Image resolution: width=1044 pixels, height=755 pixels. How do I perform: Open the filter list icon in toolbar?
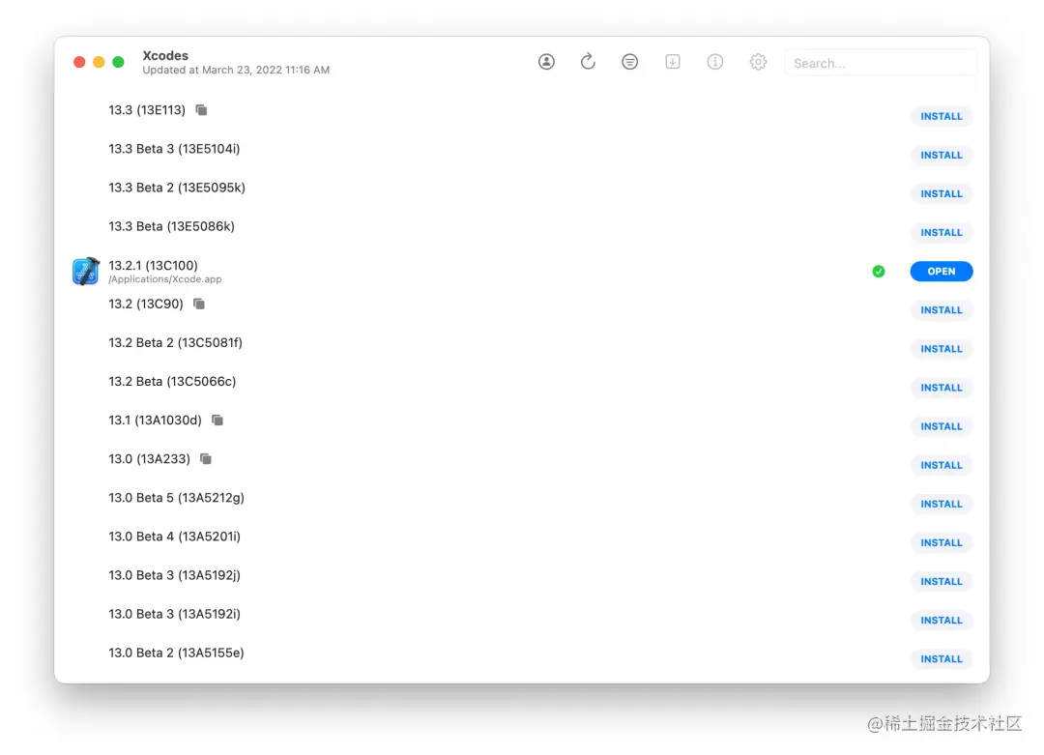[629, 62]
